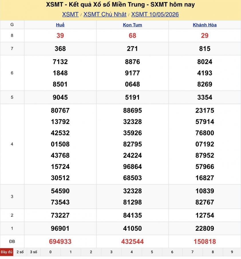Filter results by digit 8
This screenshot has width=241, height=259.
coord(213,252)
